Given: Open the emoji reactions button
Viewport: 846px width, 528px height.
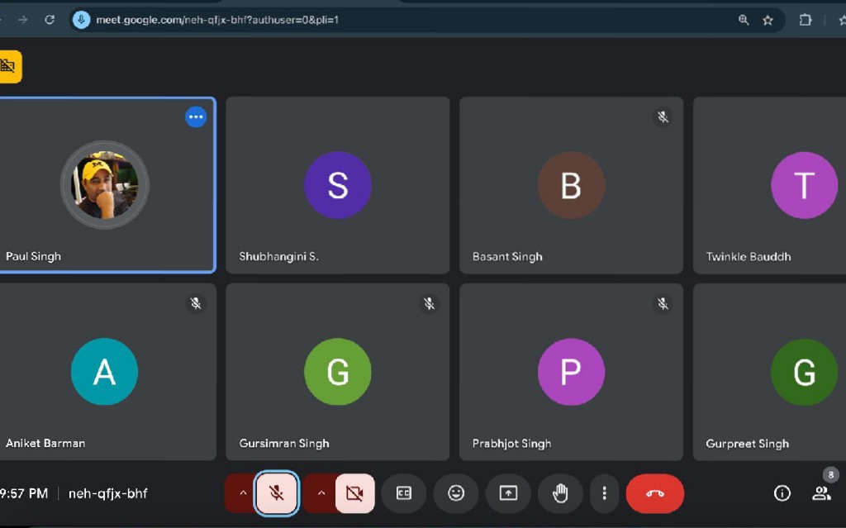Looking at the screenshot, I should pyautogui.click(x=456, y=493).
